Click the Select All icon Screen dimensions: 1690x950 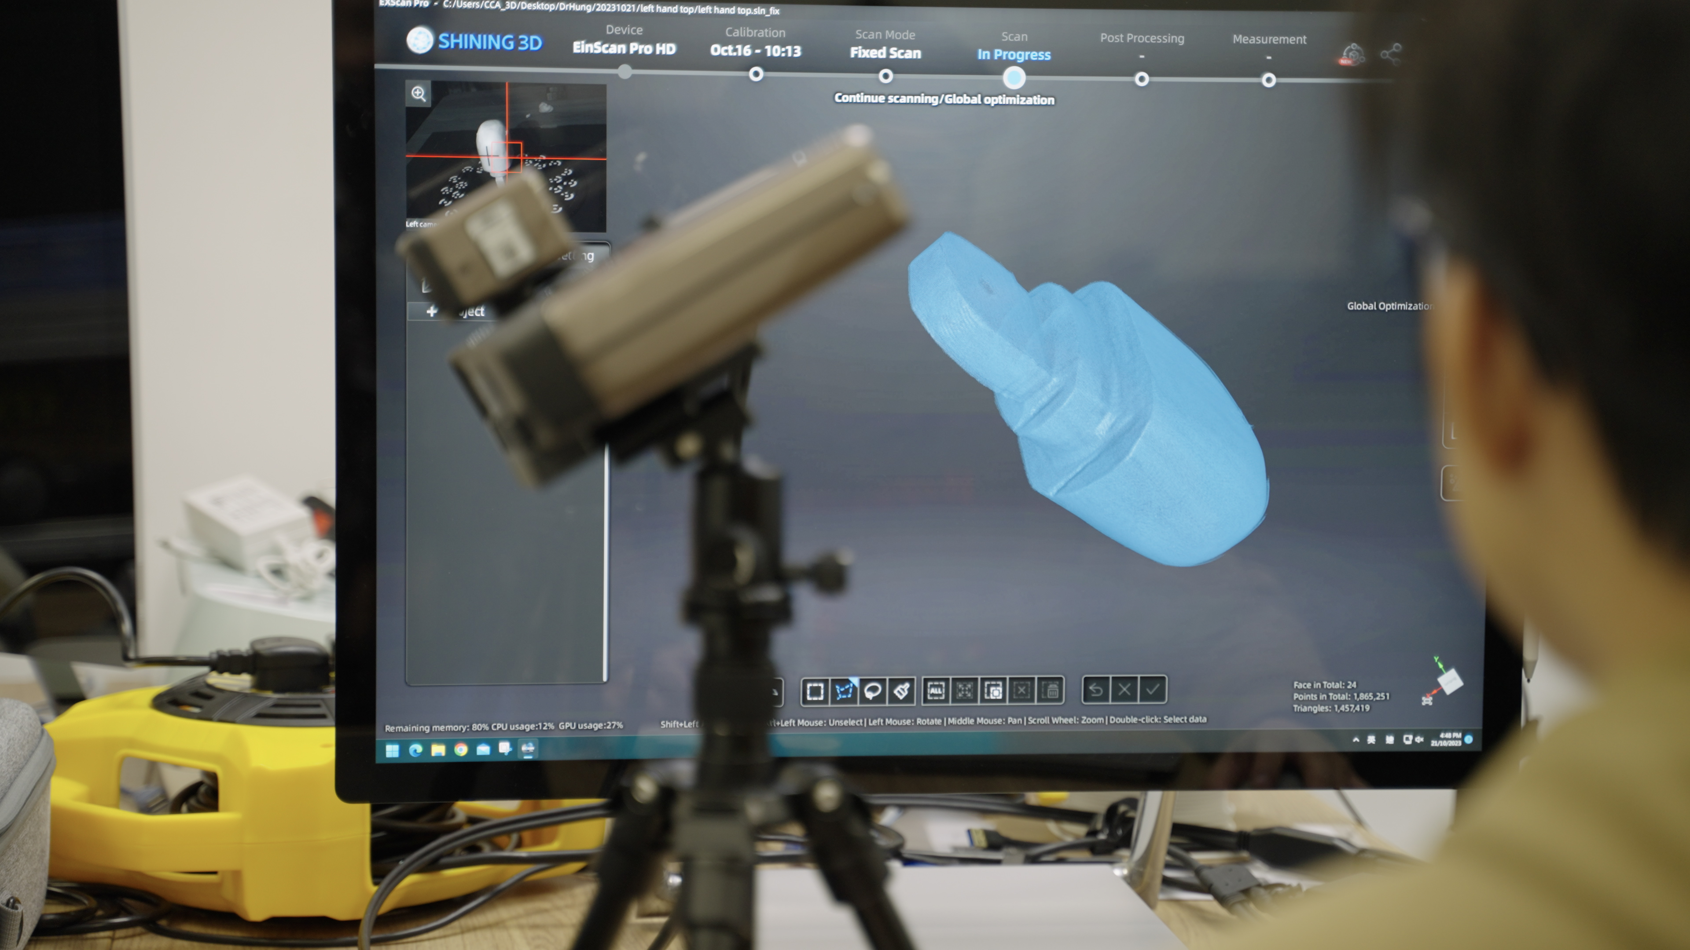(936, 691)
